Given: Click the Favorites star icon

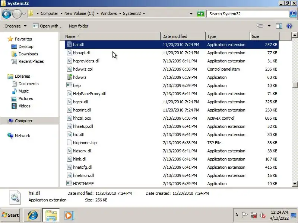Looking at the screenshot, I should (10, 39).
